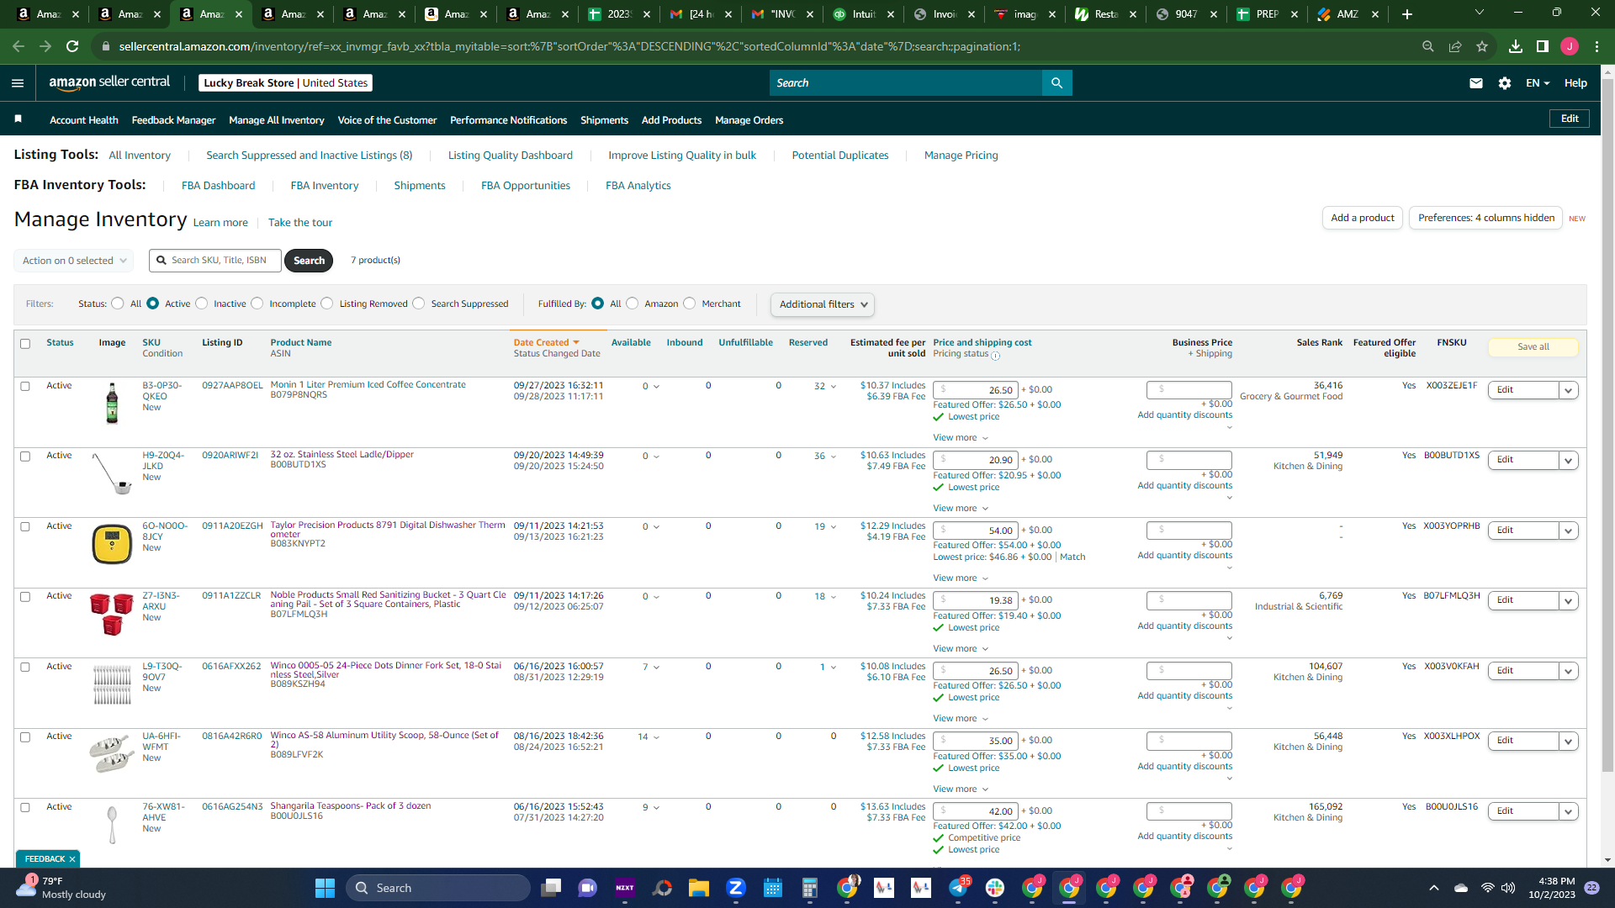This screenshot has width=1615, height=908.
Task: Open browser downloads icon
Action: [x=1516, y=46]
